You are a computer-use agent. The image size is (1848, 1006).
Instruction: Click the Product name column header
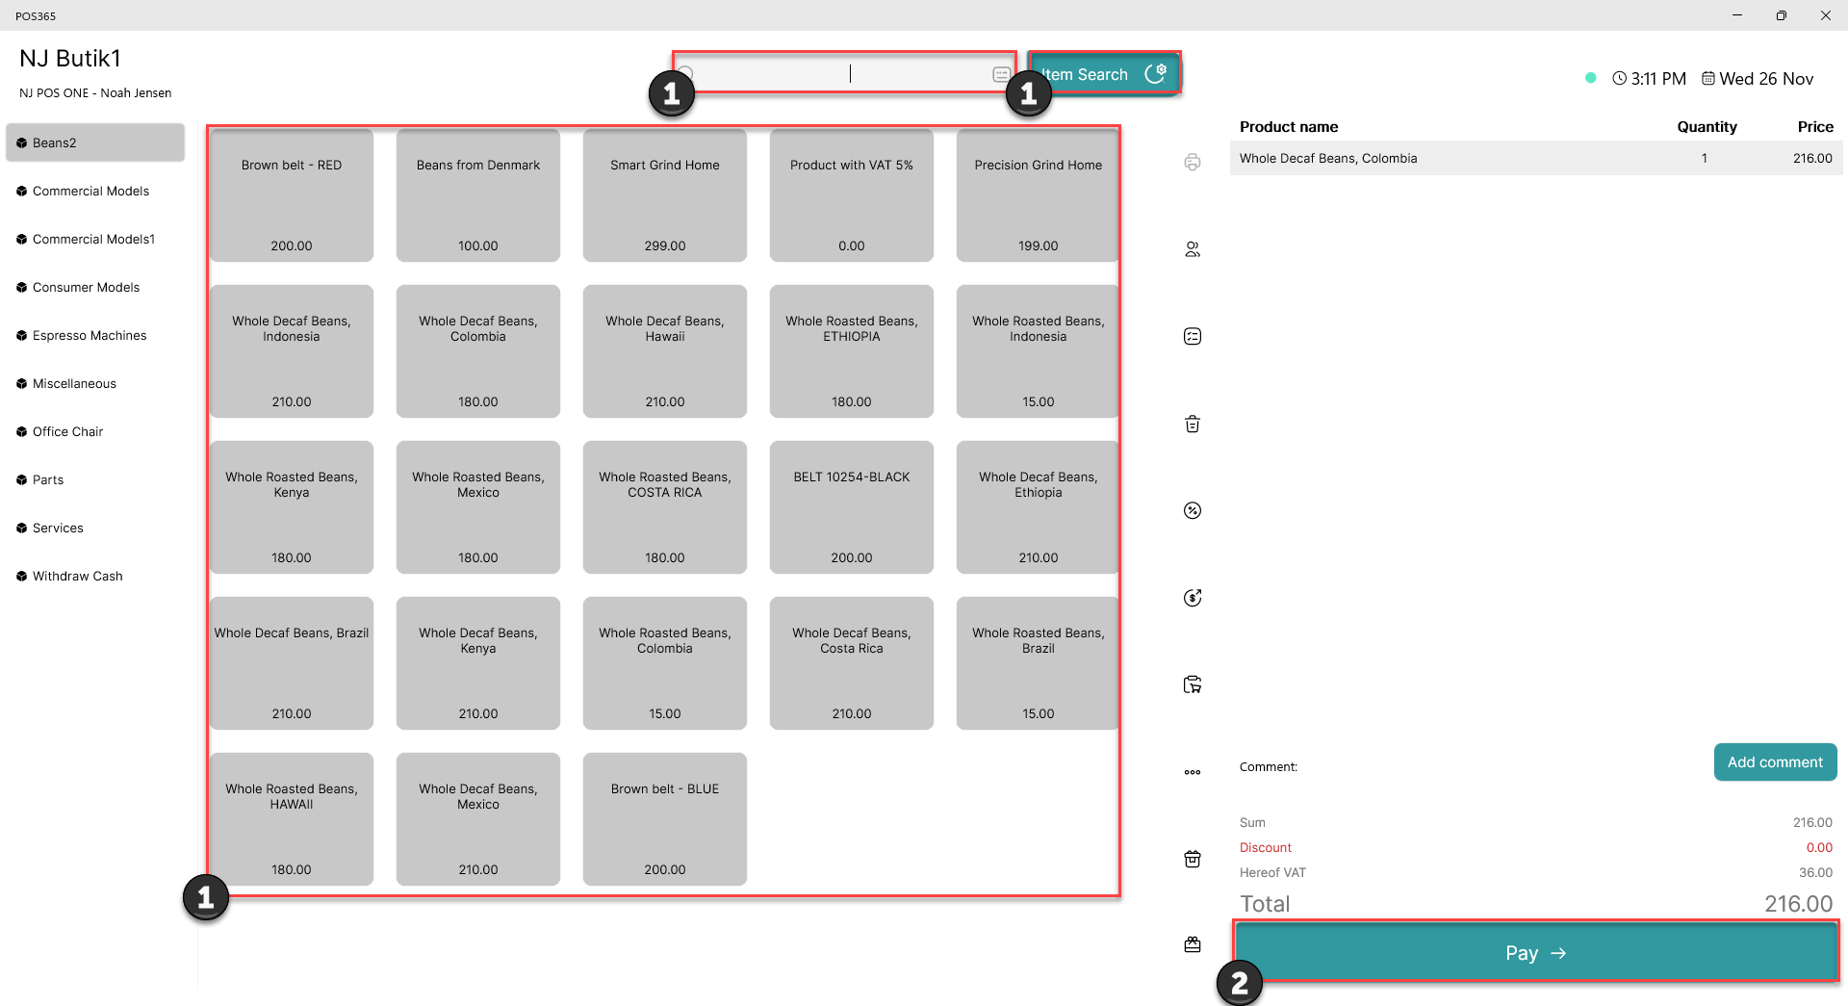coord(1289,126)
